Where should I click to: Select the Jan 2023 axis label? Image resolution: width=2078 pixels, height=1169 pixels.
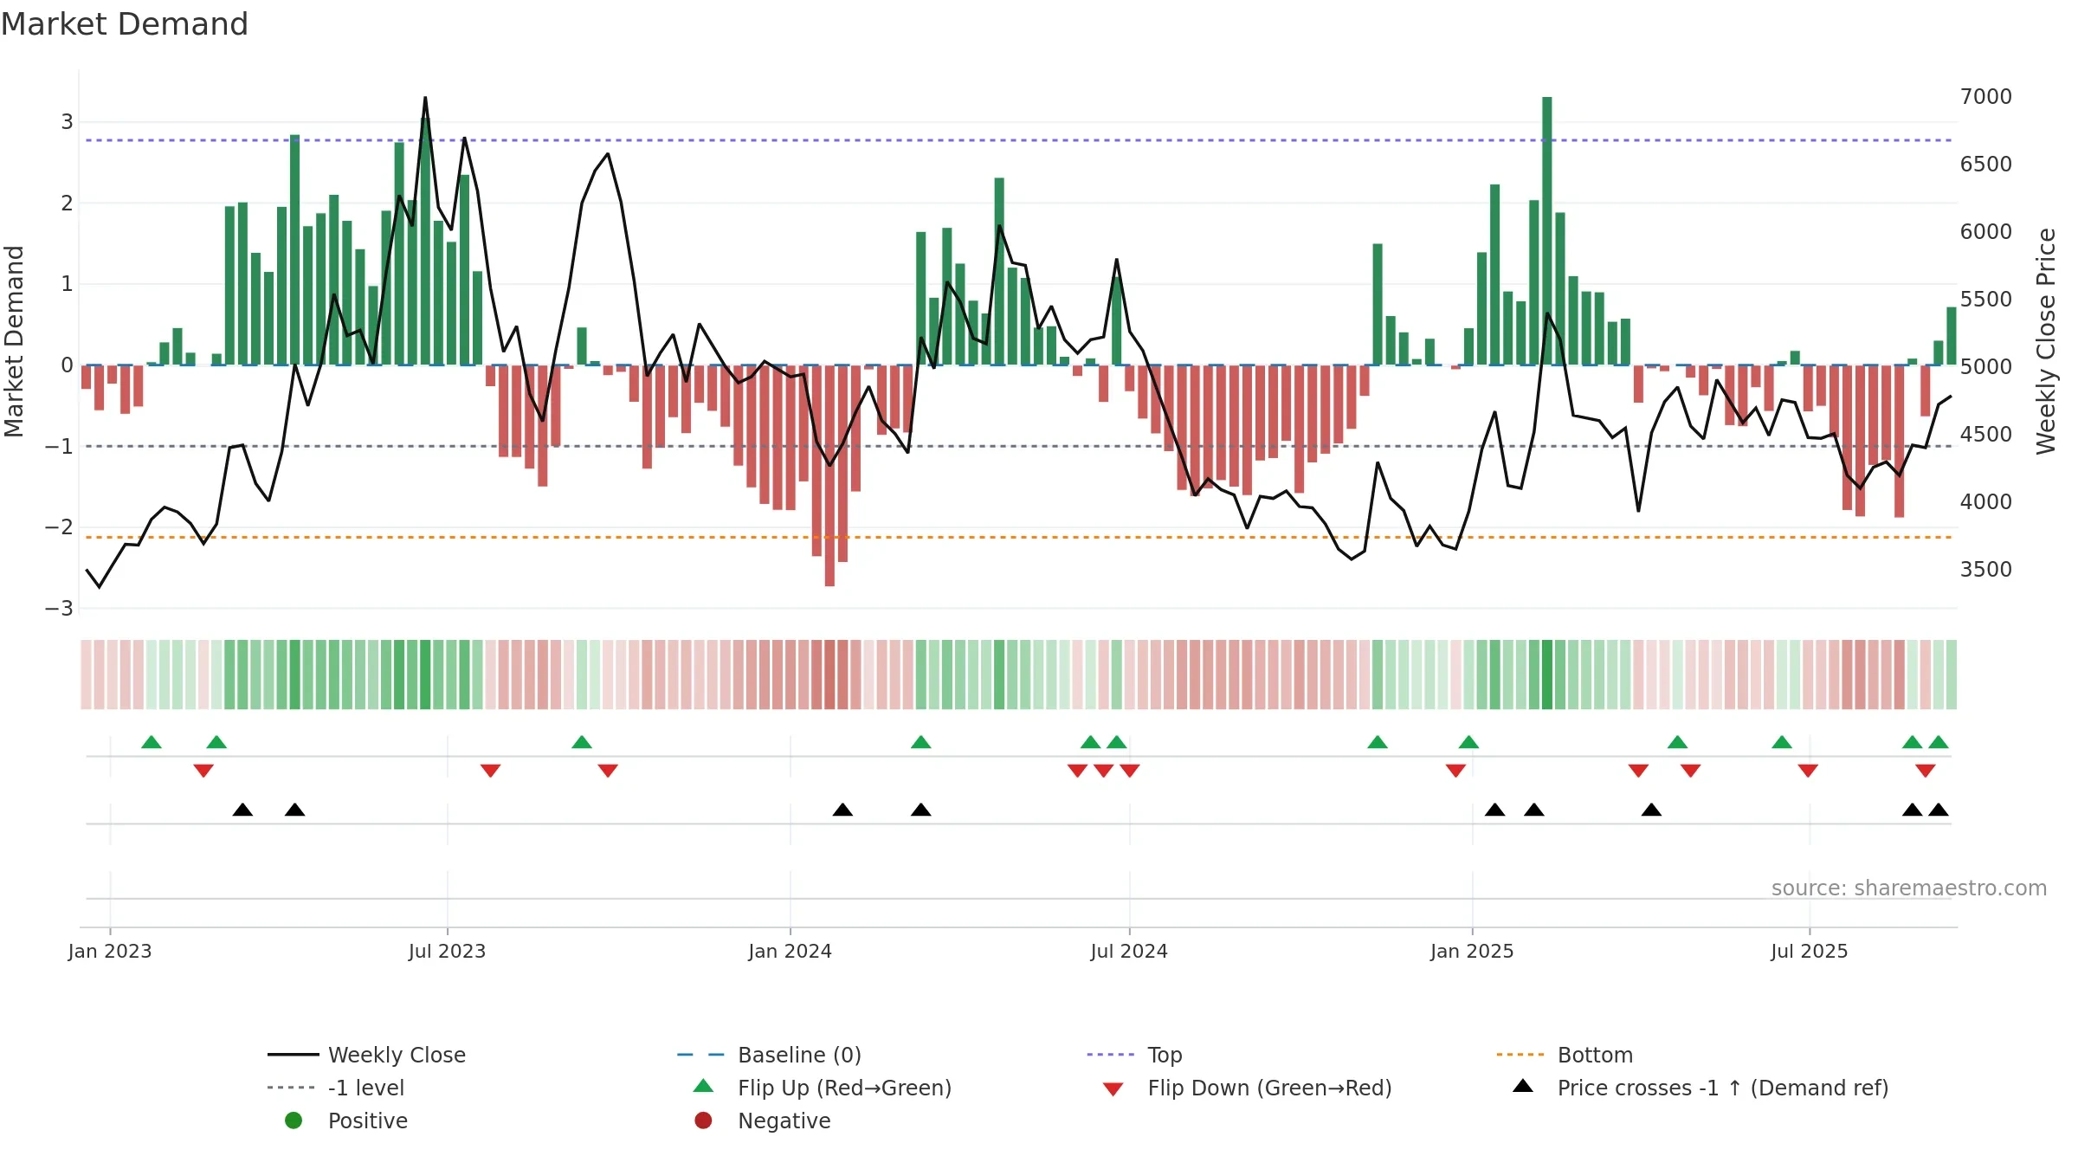click(x=110, y=951)
